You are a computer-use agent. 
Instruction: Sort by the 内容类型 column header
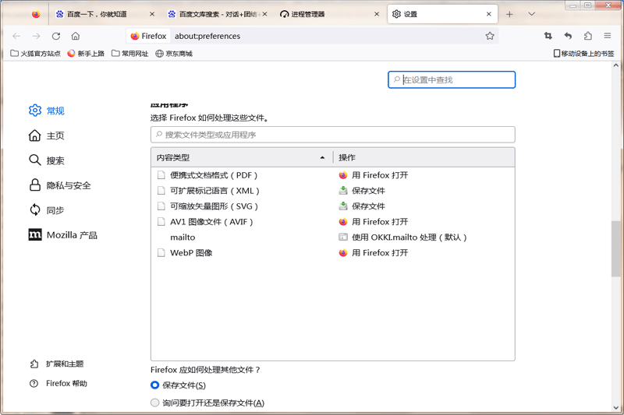pyautogui.click(x=242, y=157)
